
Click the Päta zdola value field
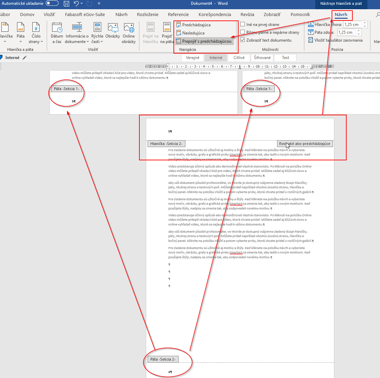click(347, 32)
